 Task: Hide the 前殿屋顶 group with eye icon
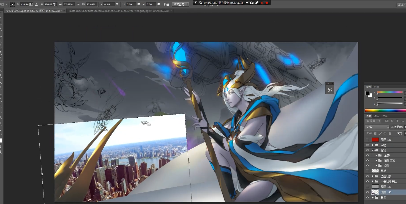(x=367, y=160)
